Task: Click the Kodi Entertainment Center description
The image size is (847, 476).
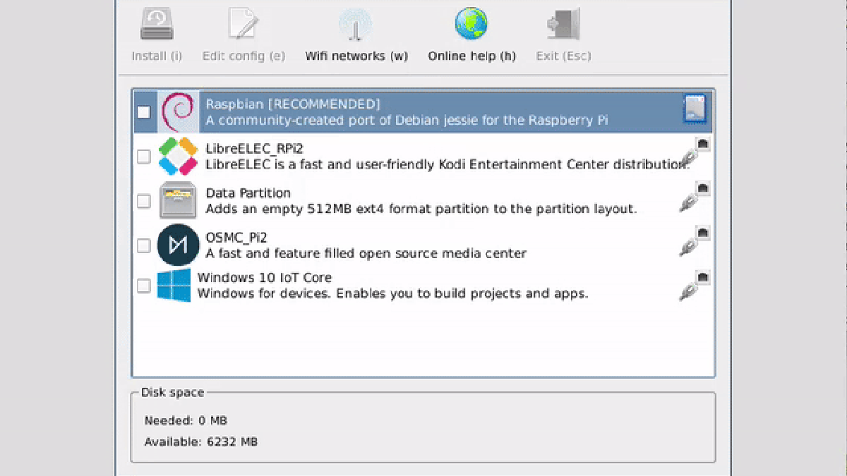Action: point(447,165)
